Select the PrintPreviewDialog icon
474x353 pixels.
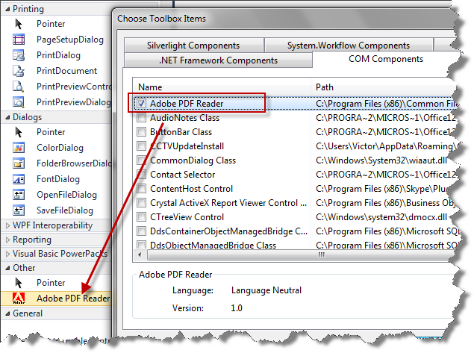point(19,102)
